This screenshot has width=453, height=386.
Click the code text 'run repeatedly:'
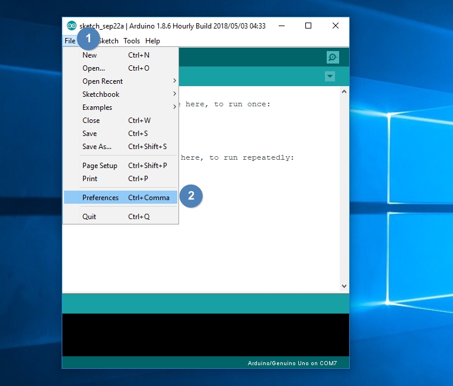pos(259,158)
